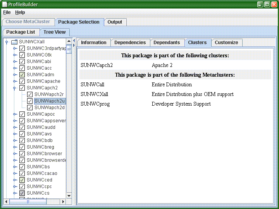This screenshot has height=209, width=279.
Task: Toggle the SUNWCapache checkbox
Action: point(22,81)
